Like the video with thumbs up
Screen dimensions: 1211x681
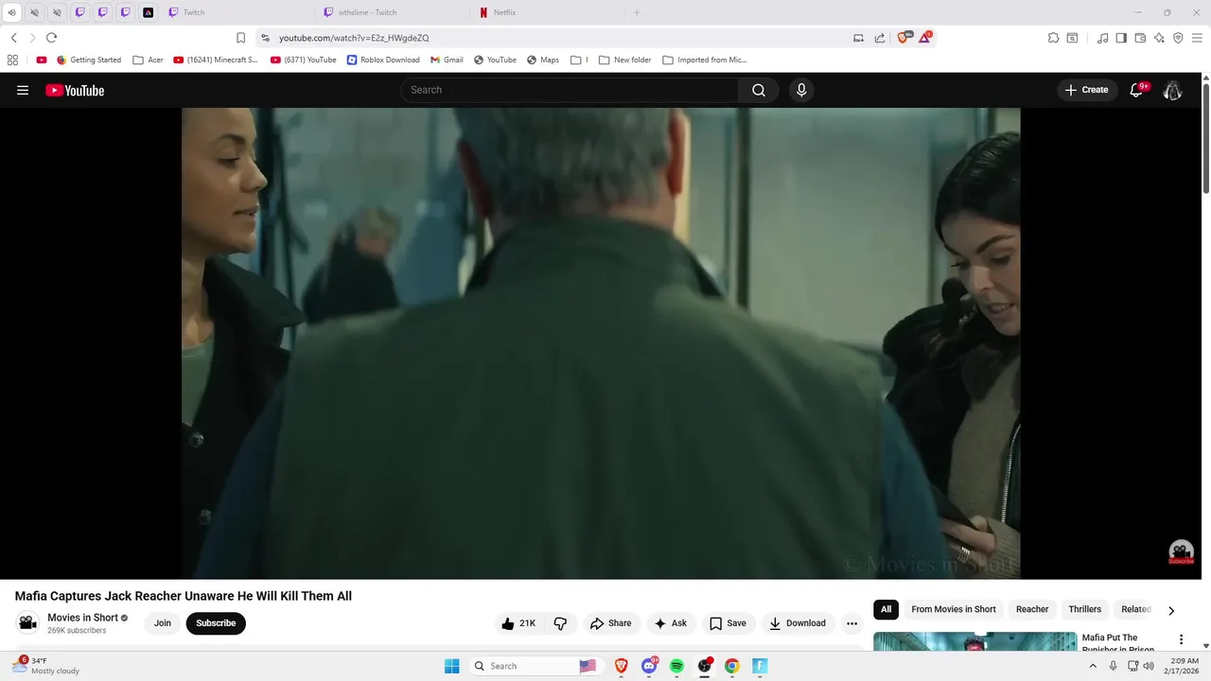[518, 623]
